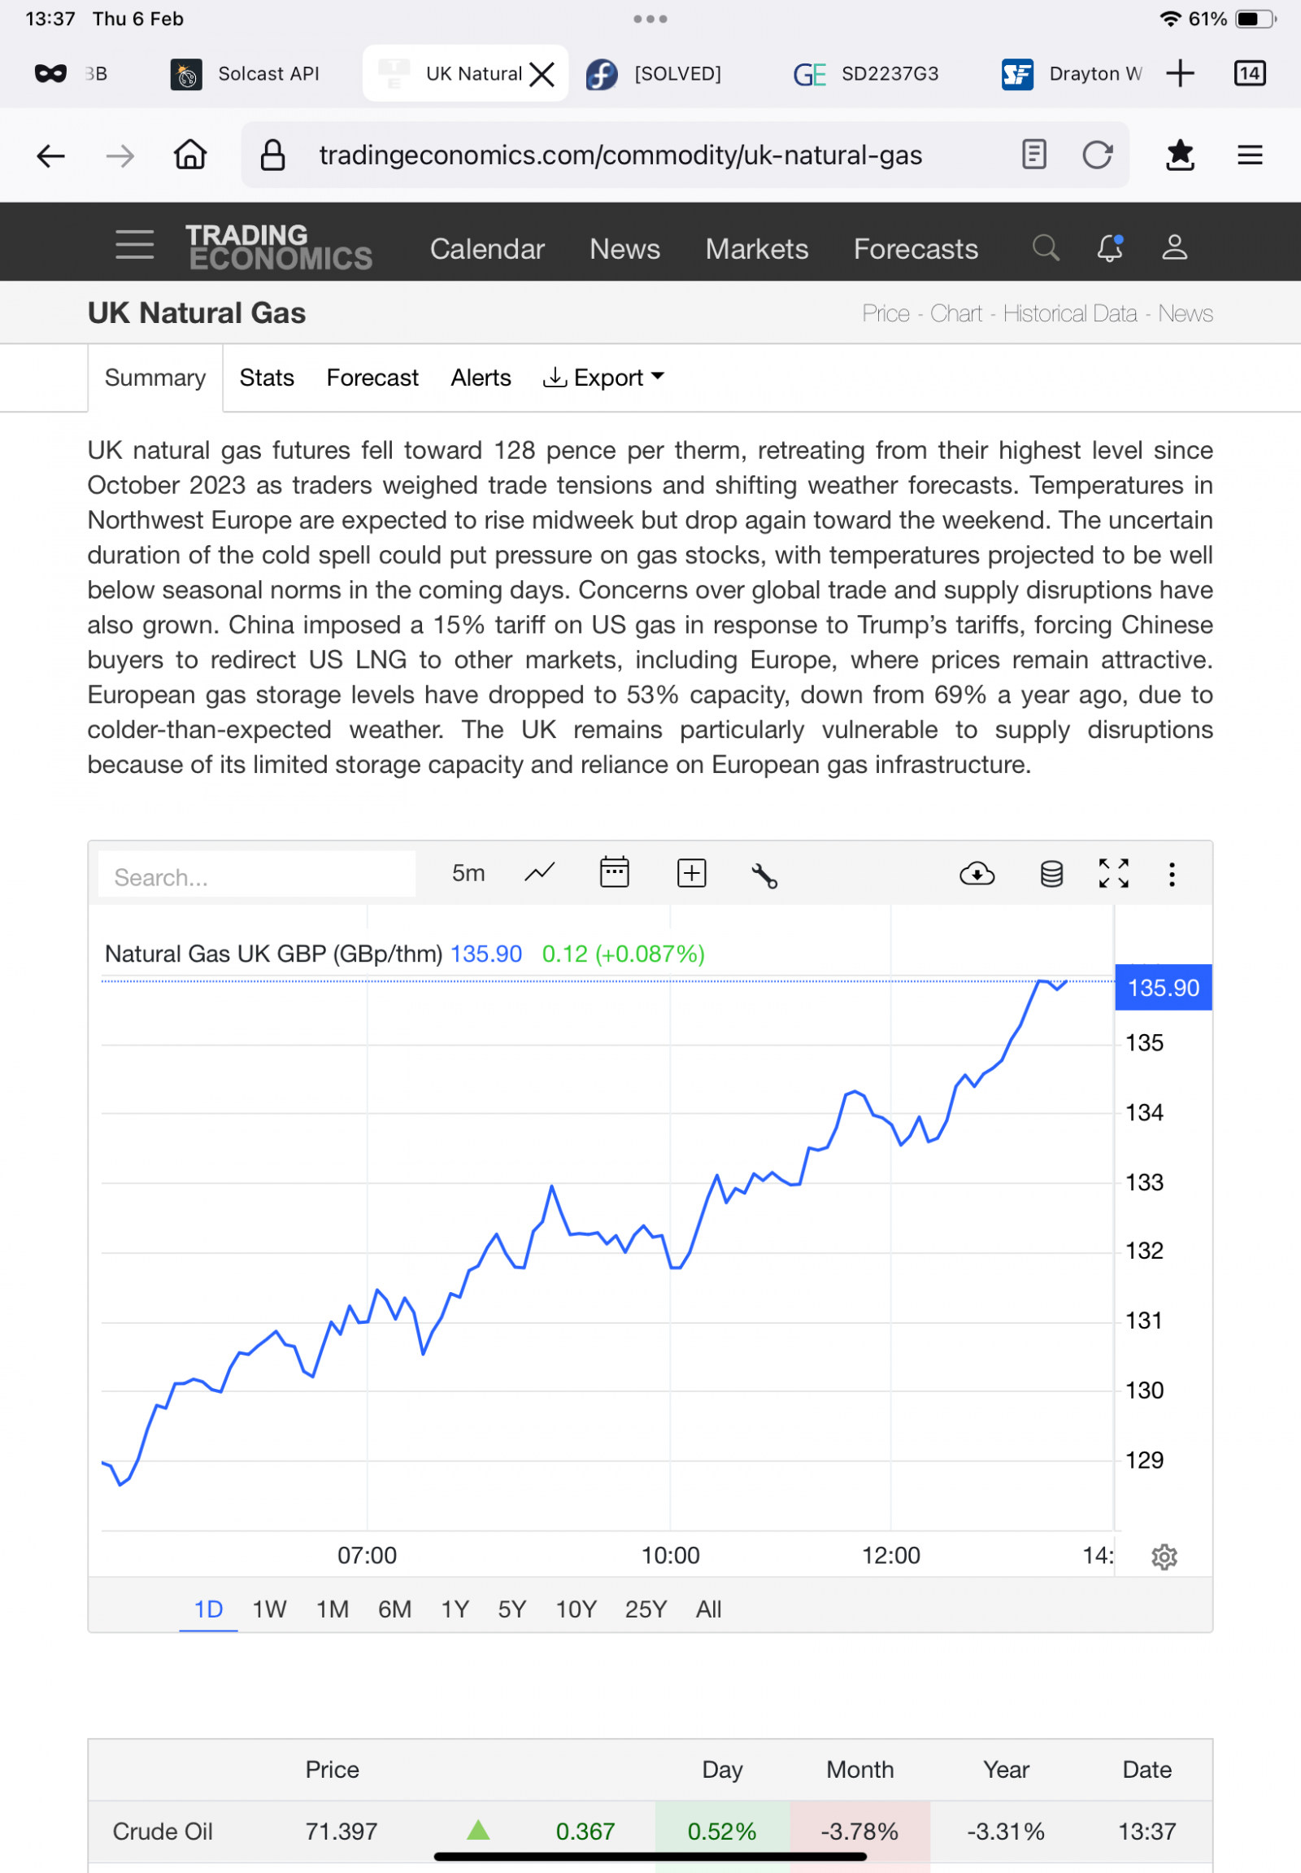1301x1873 pixels.
Task: Open chart tools wrench icon
Action: (x=764, y=875)
